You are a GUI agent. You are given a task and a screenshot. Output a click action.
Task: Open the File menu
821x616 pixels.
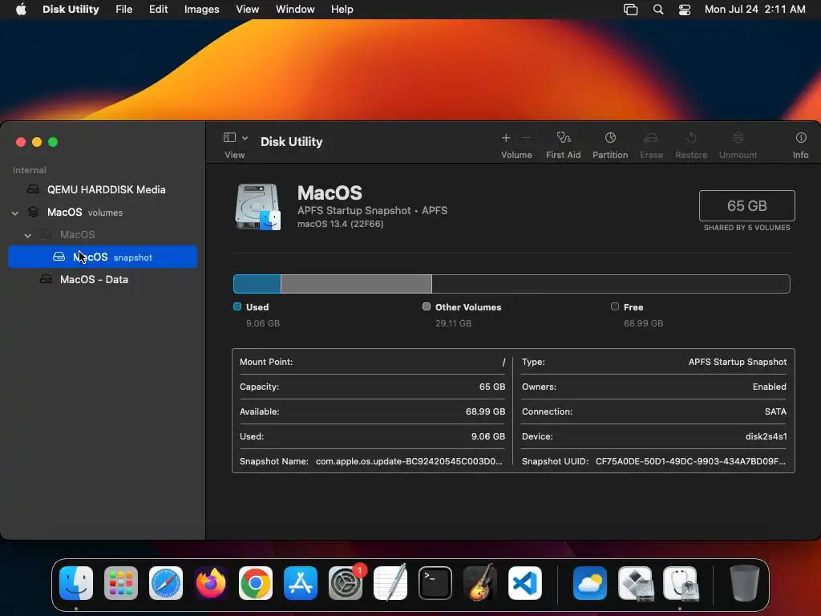coord(124,10)
